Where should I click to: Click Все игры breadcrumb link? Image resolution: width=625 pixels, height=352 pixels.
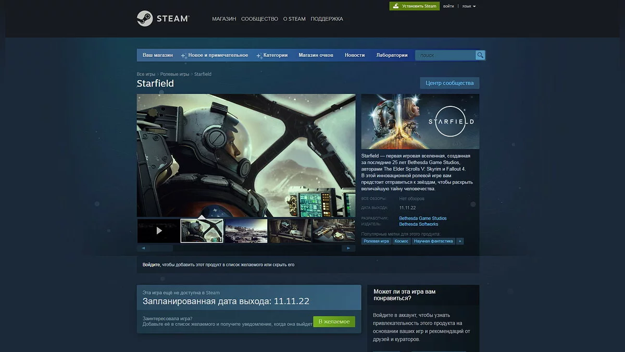coord(146,74)
